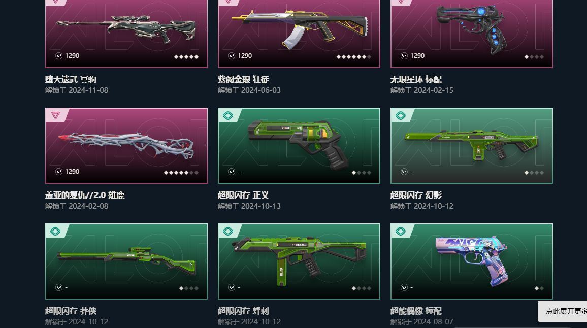Open the 超能偶像 标配 anime pistol thumbnail
The height and width of the screenshot is (328, 587).
tap(472, 260)
